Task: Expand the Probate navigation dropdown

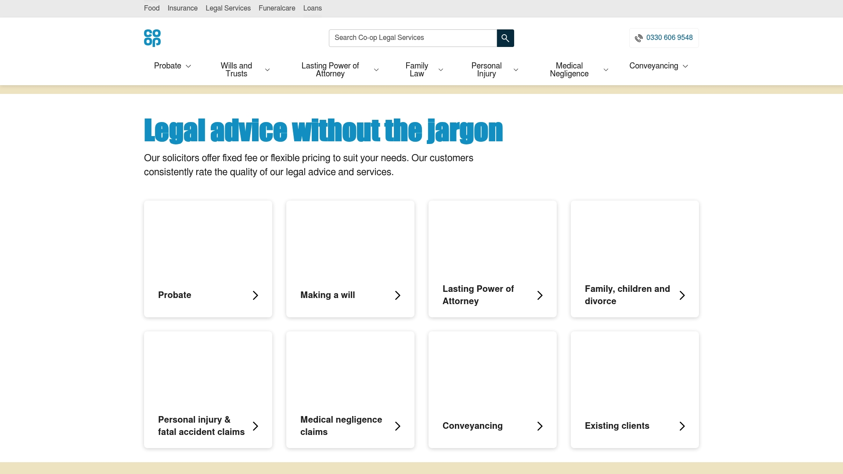Action: click(188, 66)
